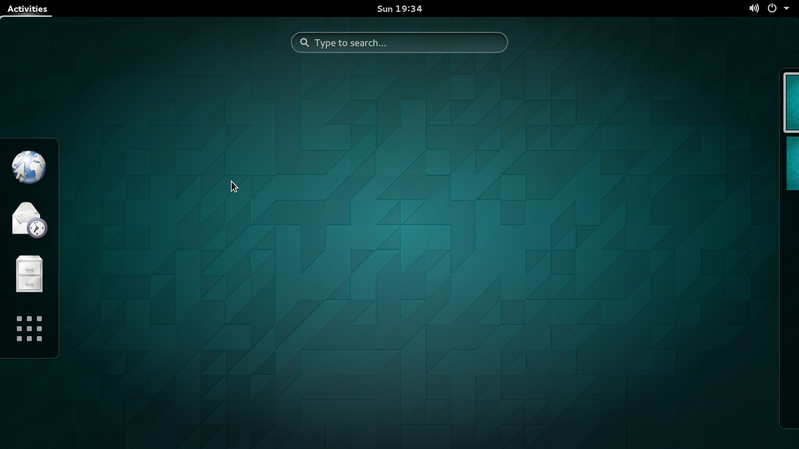Open the Files manager from the dash
799x449 pixels.
[x=29, y=274]
